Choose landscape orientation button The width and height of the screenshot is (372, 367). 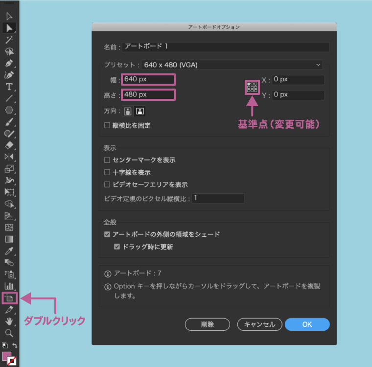139,111
